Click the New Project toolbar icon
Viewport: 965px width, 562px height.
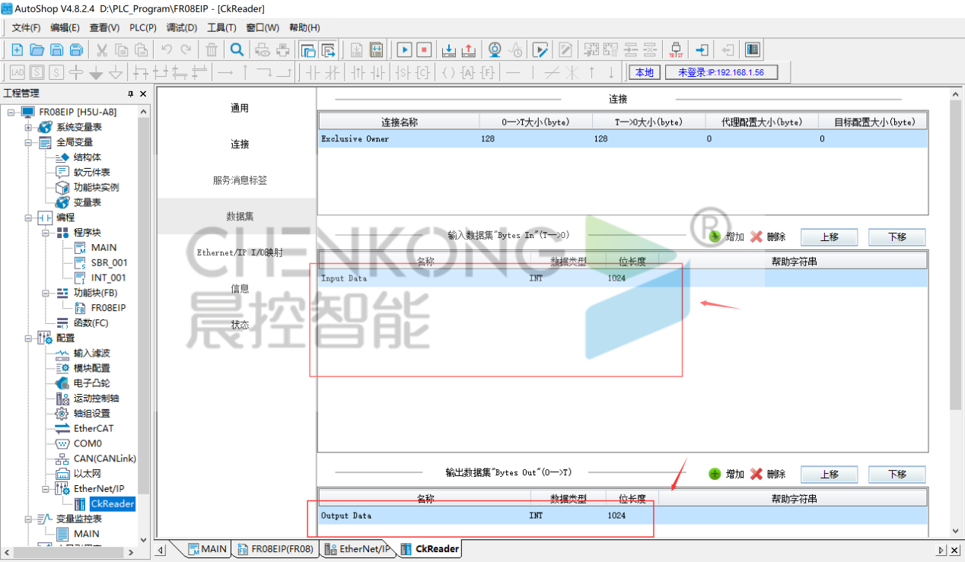click(x=17, y=50)
